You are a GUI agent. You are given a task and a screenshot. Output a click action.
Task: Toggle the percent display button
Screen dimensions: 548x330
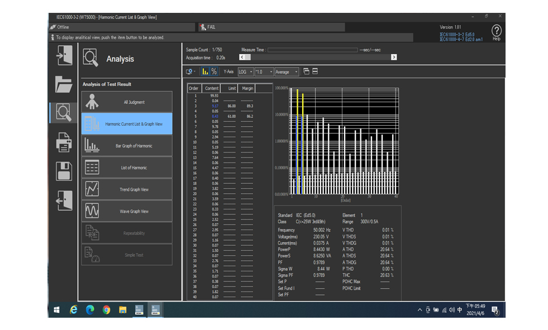click(214, 71)
